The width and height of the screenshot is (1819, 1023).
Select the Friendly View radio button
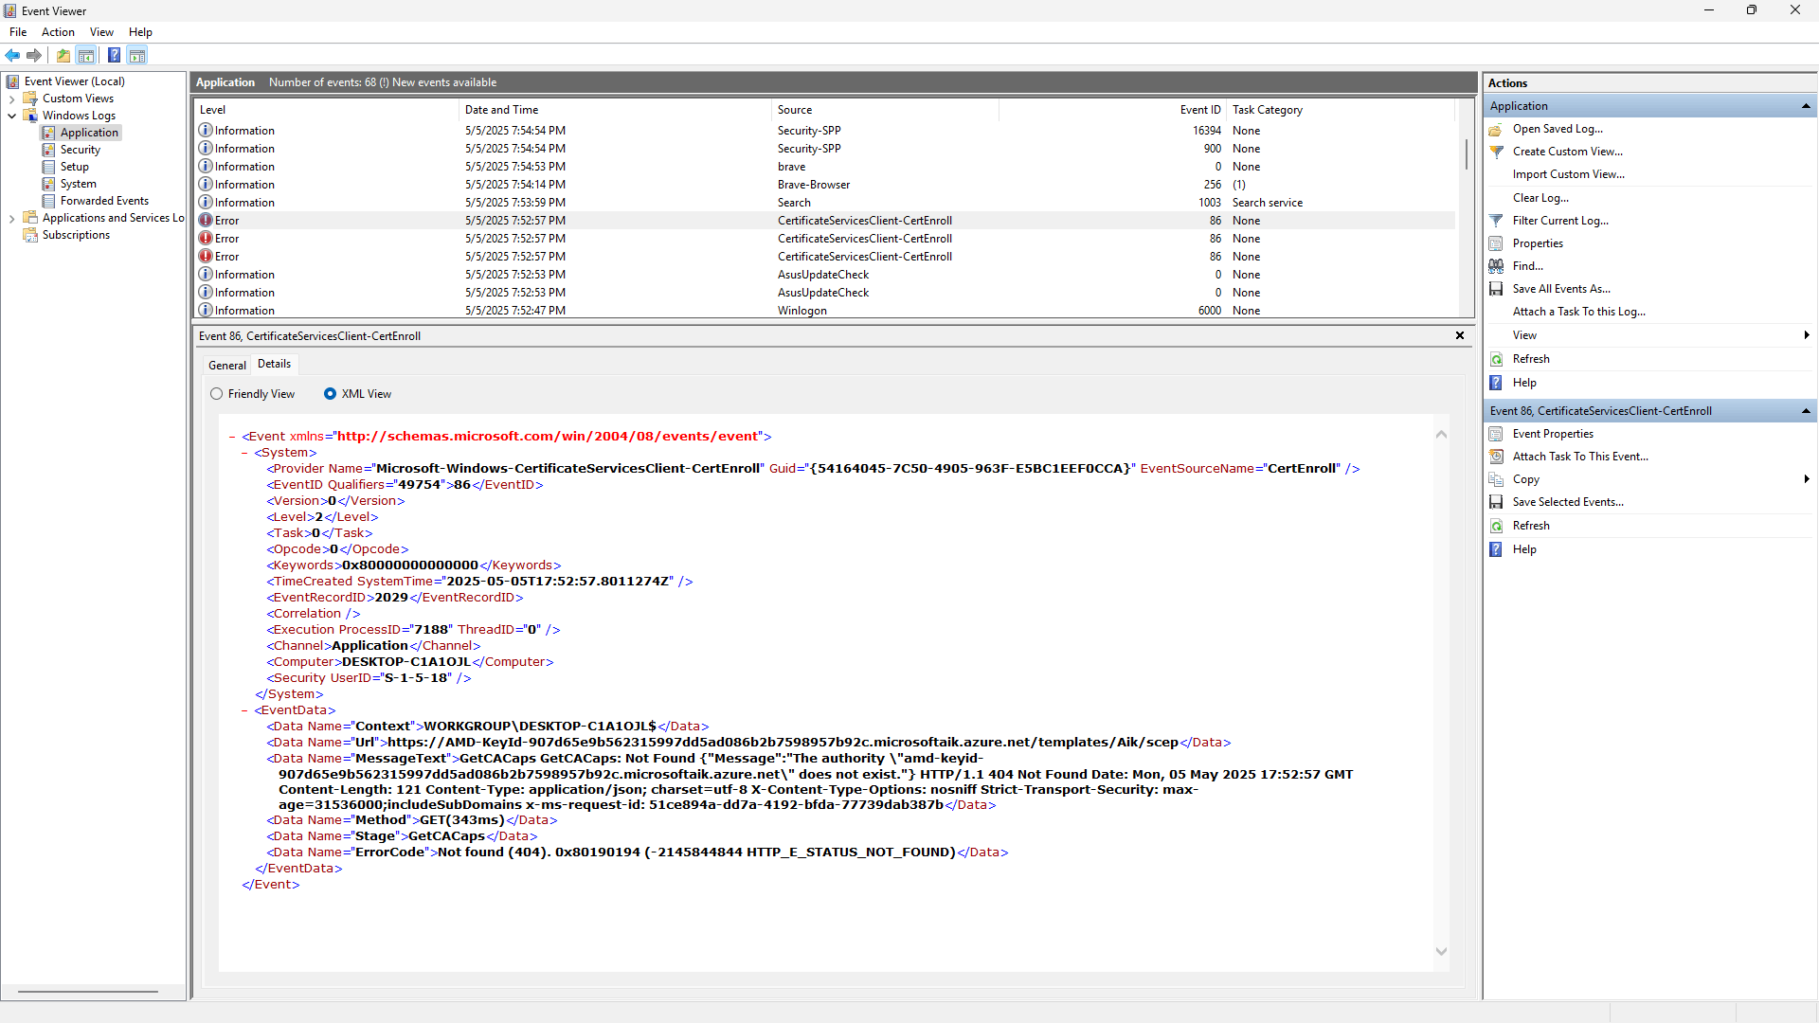(217, 394)
